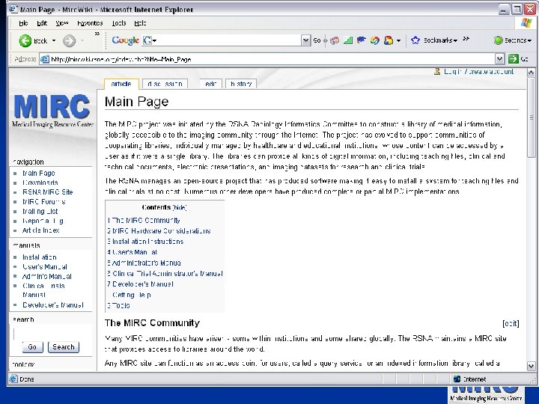
Task: Hide the Contents table via hide link
Action: click(x=180, y=207)
